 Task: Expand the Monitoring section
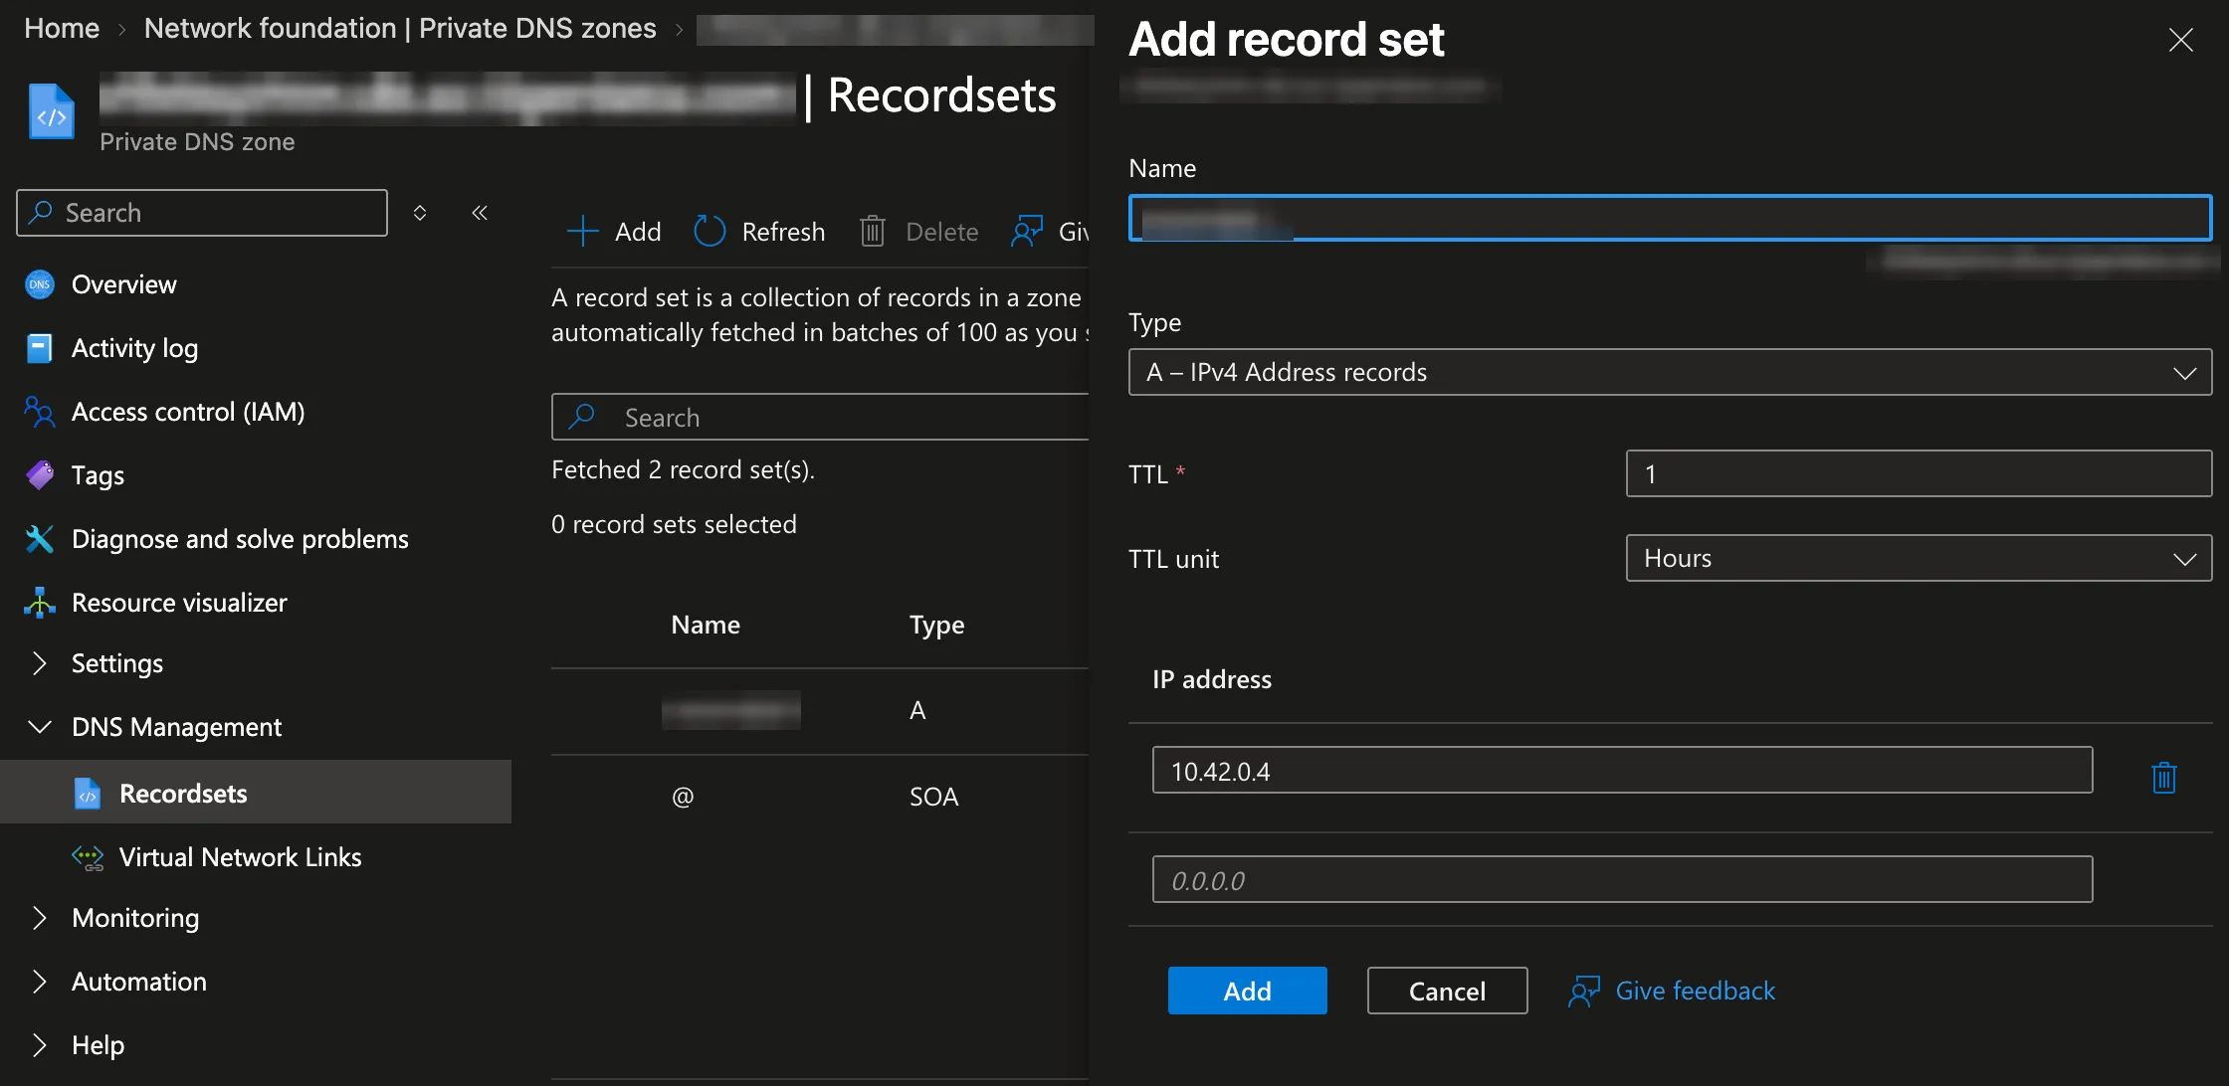click(x=39, y=918)
